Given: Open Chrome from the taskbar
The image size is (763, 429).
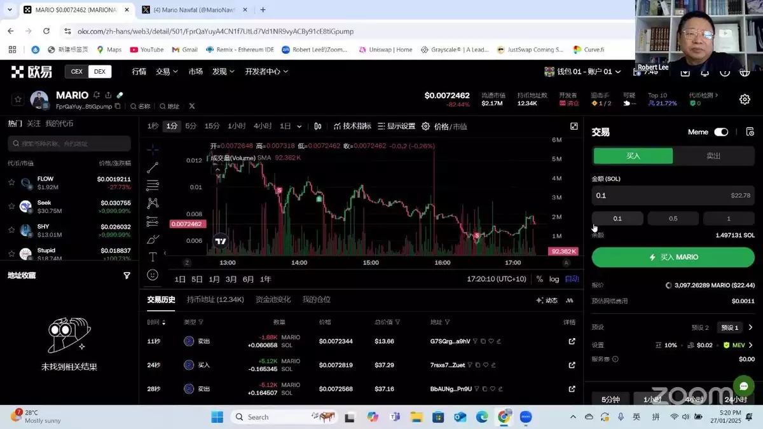Looking at the screenshot, I should (x=504, y=417).
